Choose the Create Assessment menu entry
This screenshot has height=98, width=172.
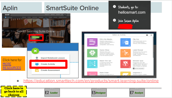(x=50, y=70)
